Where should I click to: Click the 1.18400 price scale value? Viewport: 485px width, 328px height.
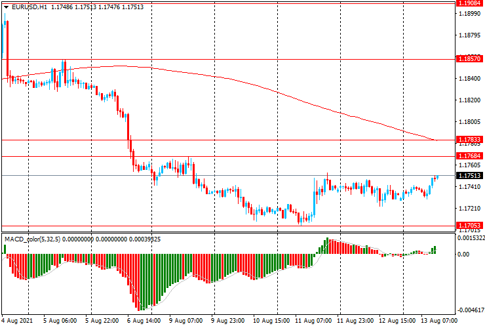tap(469, 79)
